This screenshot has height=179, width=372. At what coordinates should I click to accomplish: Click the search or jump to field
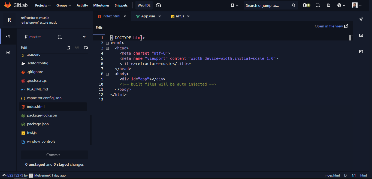pyautogui.click(x=267, y=5)
